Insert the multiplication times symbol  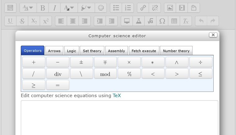129,62
